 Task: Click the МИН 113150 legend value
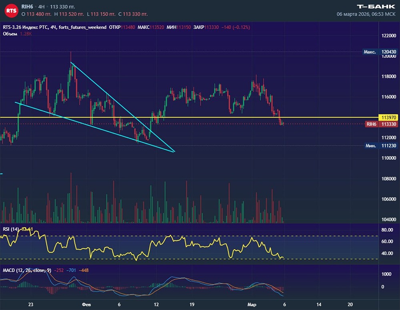(178, 27)
